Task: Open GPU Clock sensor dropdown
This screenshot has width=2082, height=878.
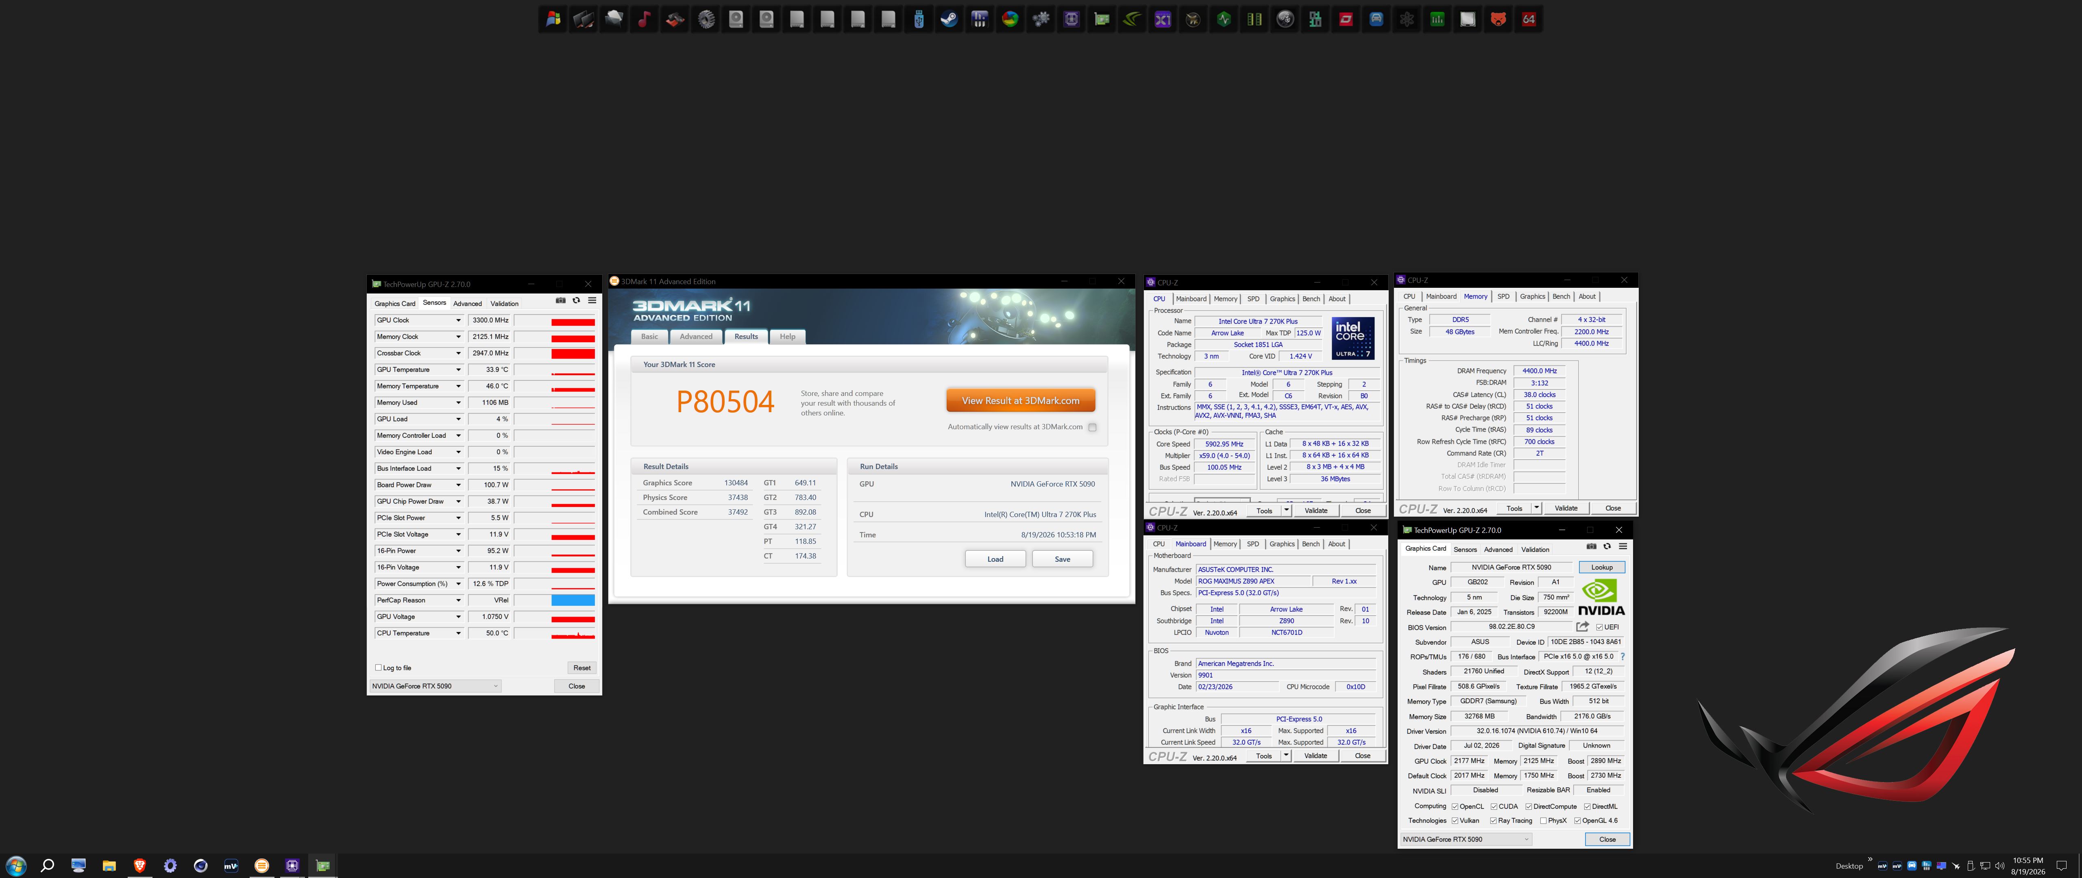Action: [458, 321]
